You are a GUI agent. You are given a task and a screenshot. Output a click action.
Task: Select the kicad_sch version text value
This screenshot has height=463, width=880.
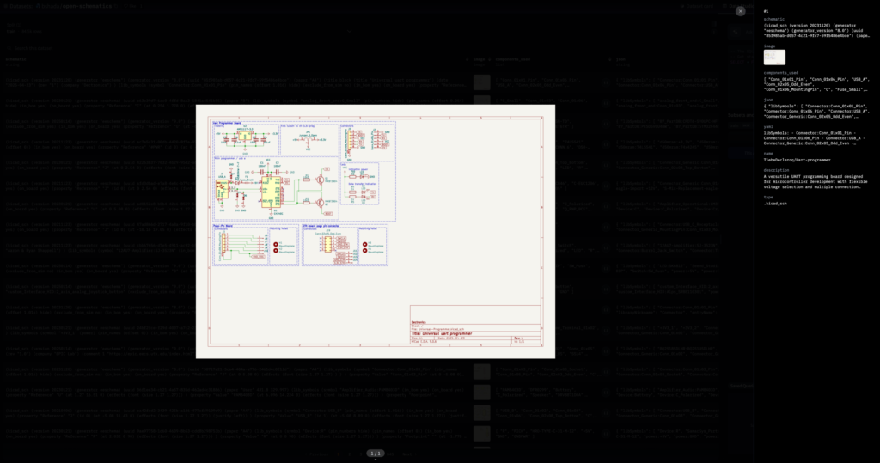(x=816, y=32)
